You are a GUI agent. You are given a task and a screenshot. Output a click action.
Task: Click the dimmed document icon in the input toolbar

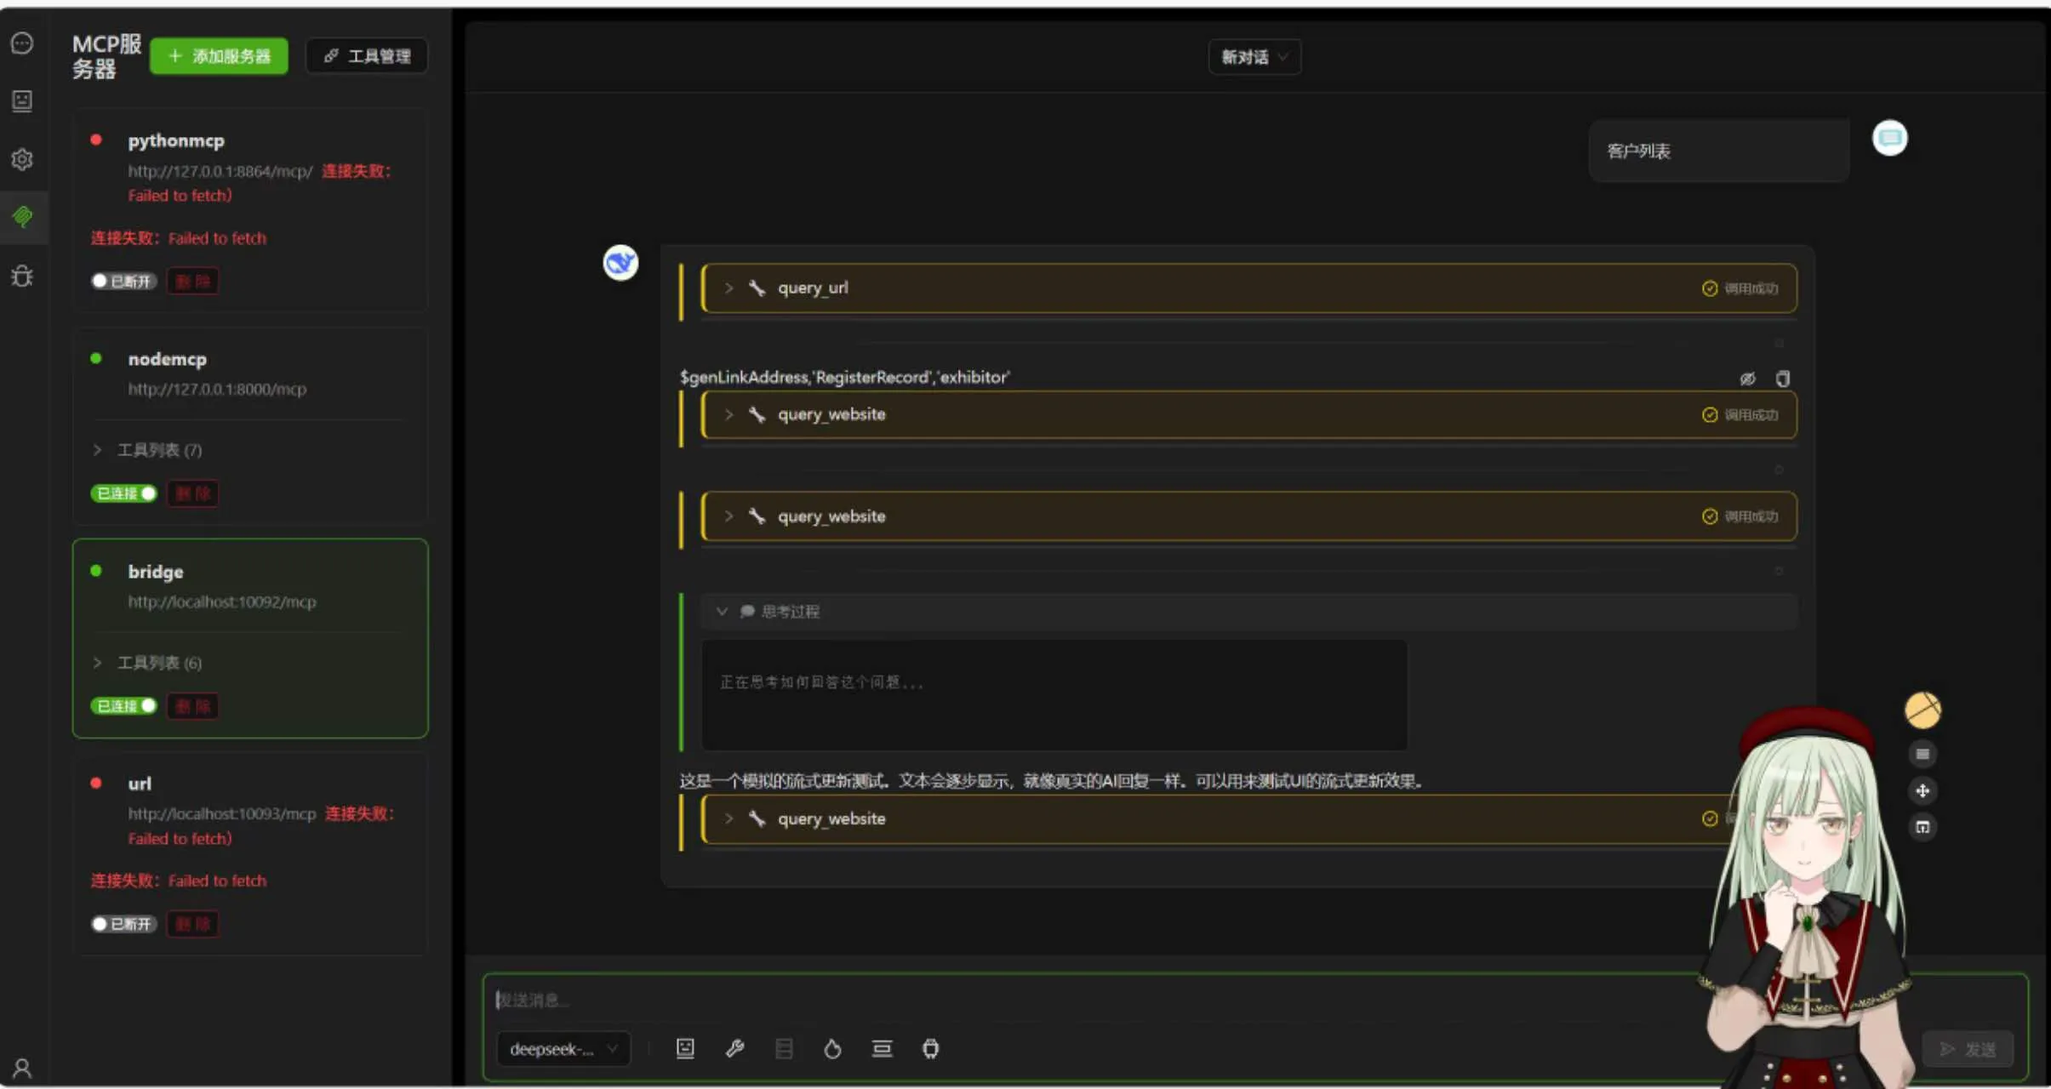[784, 1049]
